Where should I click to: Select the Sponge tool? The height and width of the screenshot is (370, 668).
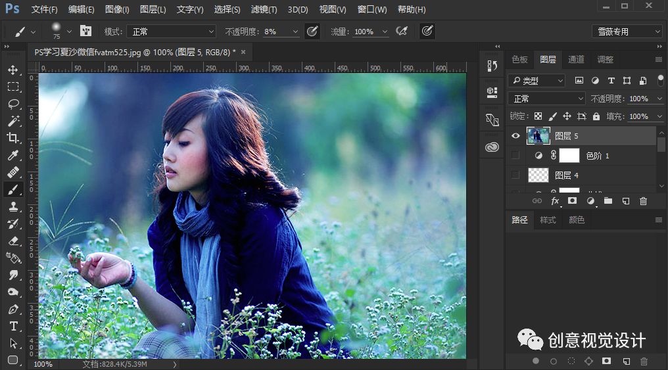[12, 292]
